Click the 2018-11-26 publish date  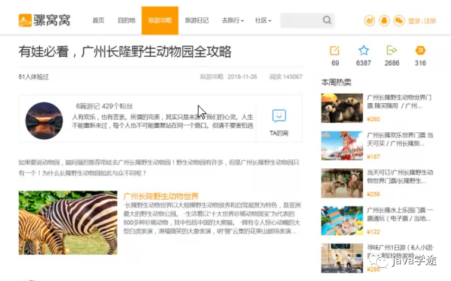tap(242, 76)
